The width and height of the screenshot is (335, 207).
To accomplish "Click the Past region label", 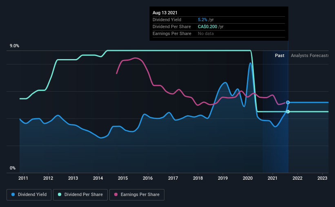I will 280,55.
